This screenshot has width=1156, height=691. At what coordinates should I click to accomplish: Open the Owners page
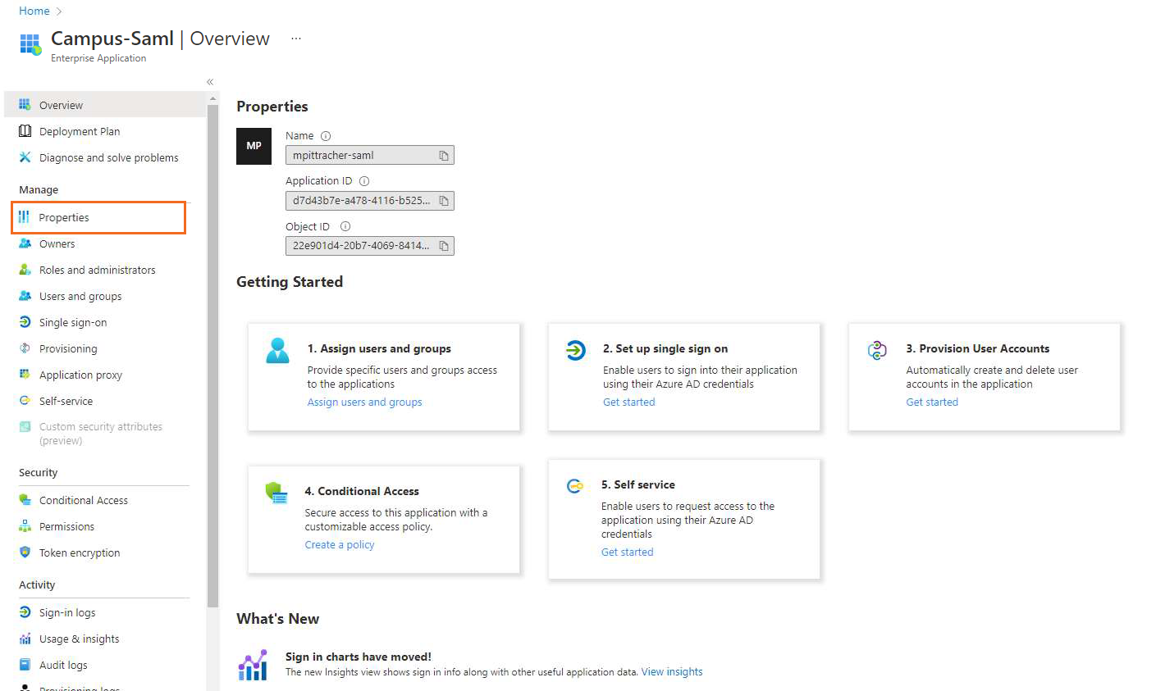(x=57, y=243)
